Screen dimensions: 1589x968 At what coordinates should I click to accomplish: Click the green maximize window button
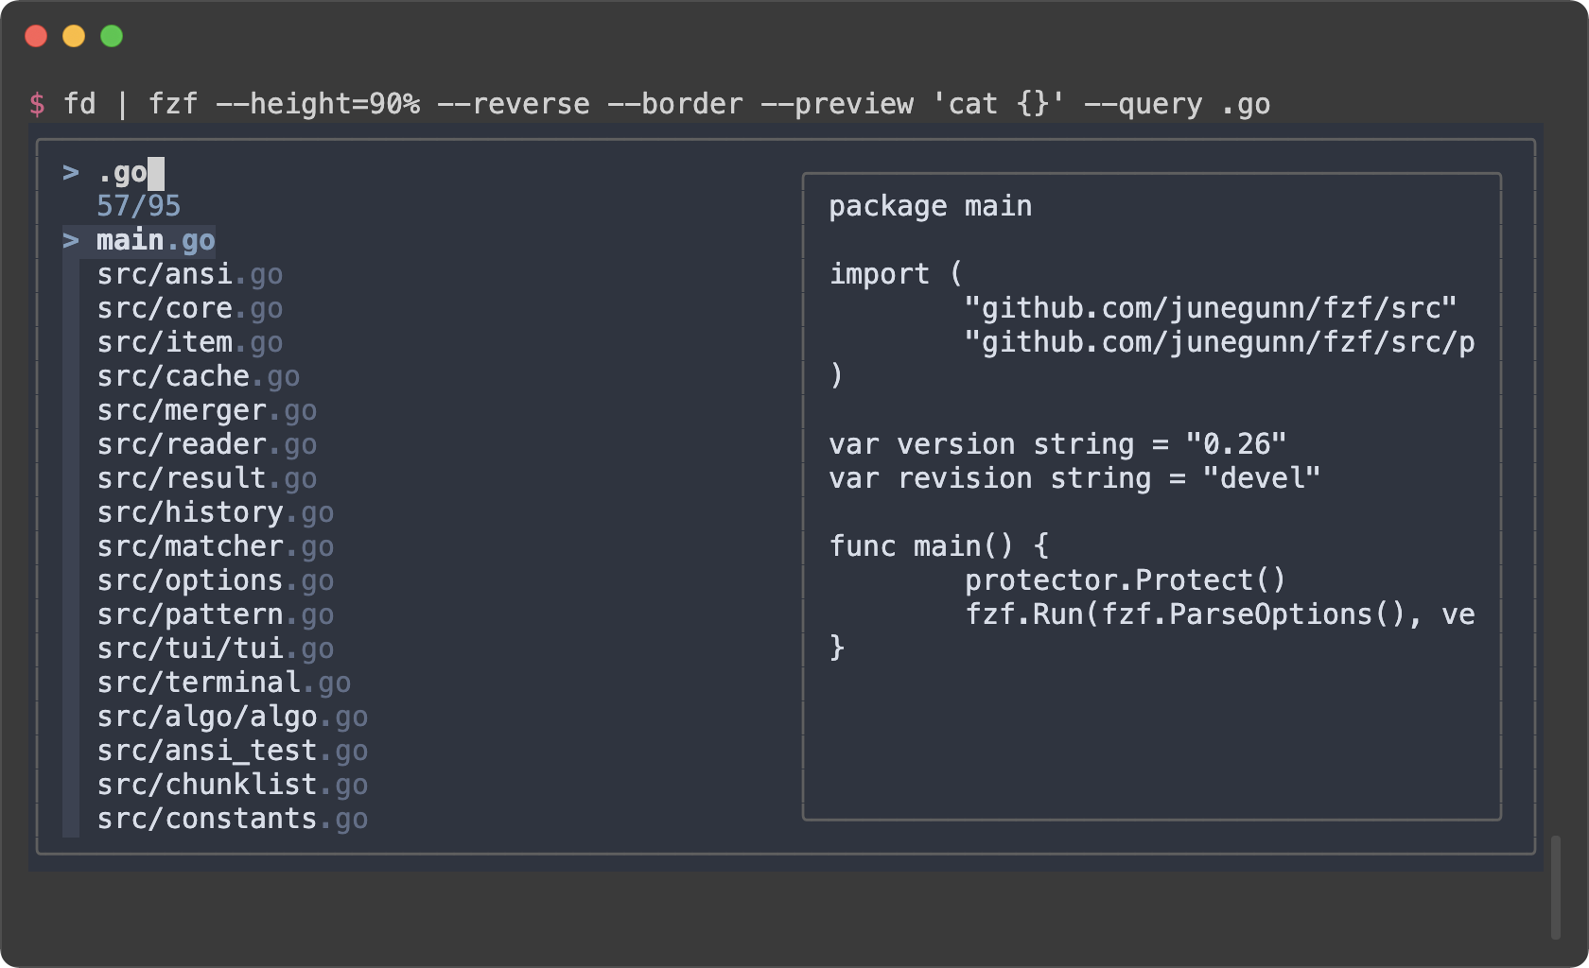click(112, 36)
